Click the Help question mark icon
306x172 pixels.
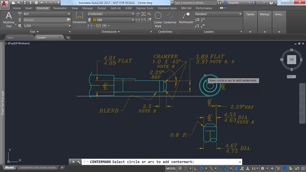(271, 3)
